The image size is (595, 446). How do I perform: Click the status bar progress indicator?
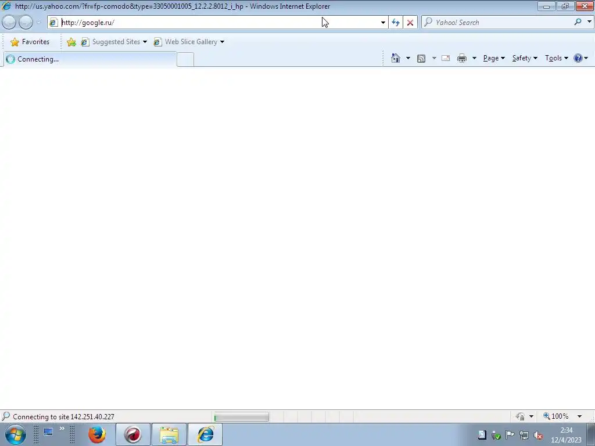tap(241, 417)
